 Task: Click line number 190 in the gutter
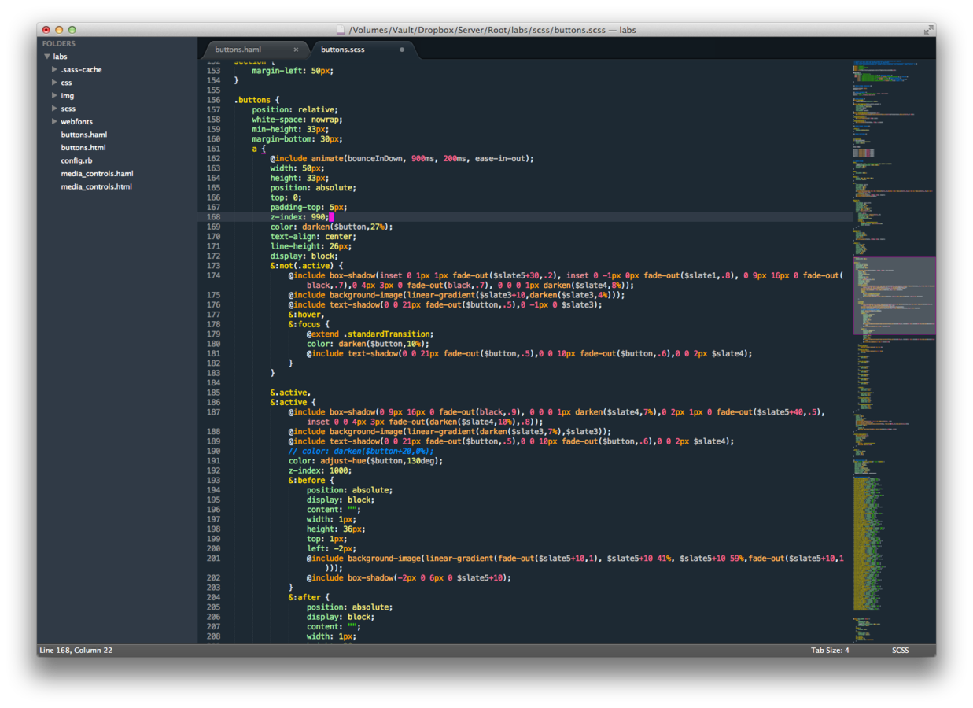(x=213, y=452)
